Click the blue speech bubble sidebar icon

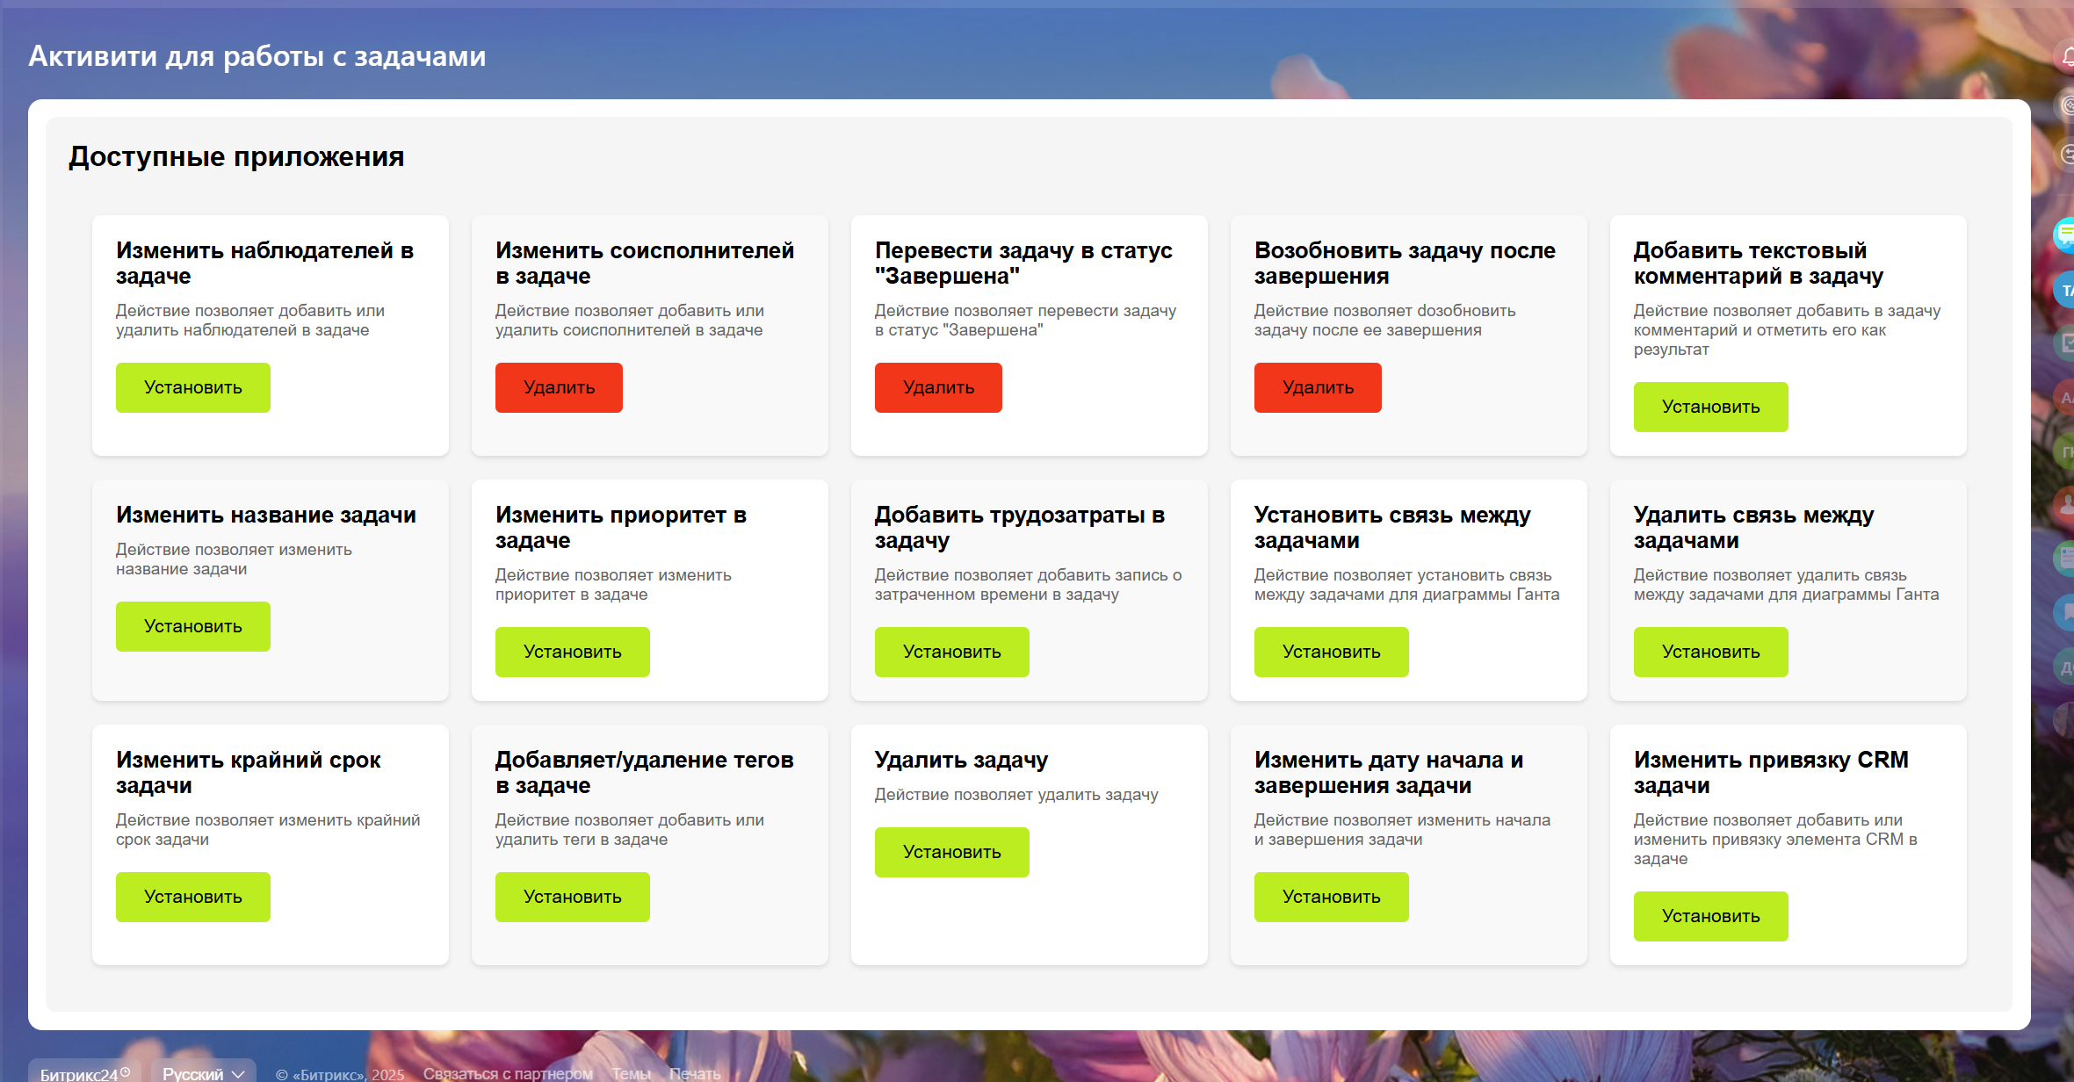pyautogui.click(x=2066, y=611)
